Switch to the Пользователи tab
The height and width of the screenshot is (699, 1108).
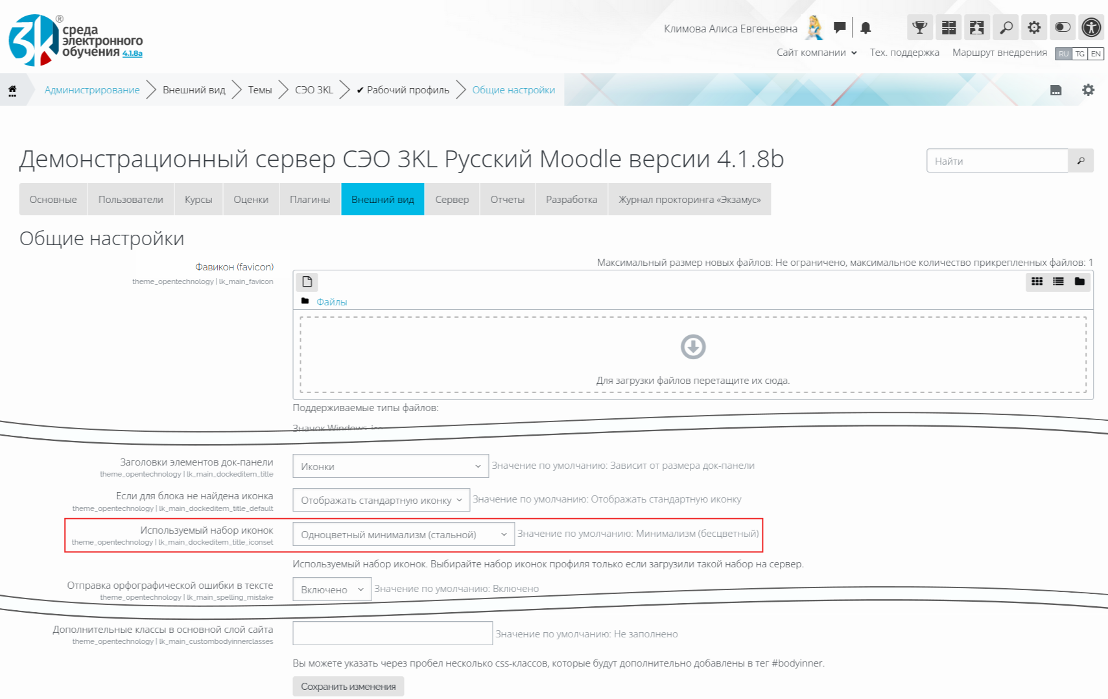131,199
